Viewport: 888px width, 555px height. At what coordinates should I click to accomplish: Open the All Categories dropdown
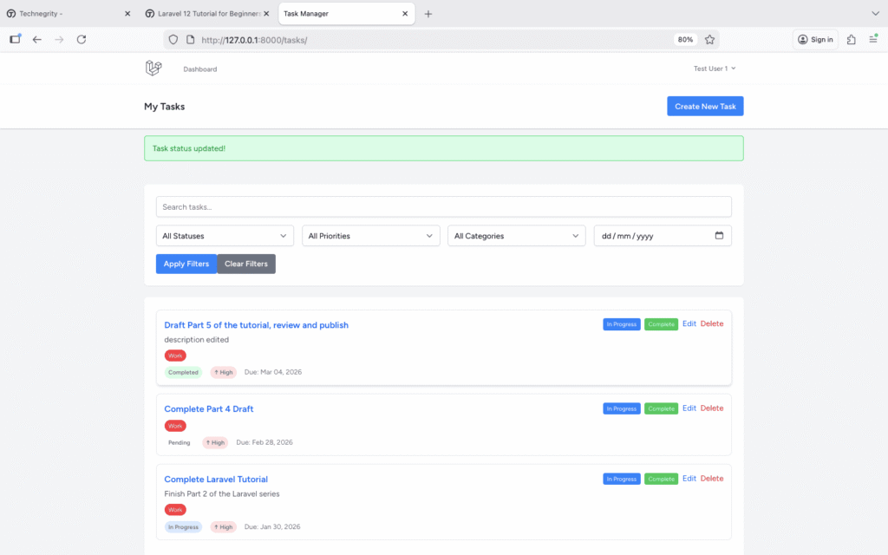coord(517,236)
